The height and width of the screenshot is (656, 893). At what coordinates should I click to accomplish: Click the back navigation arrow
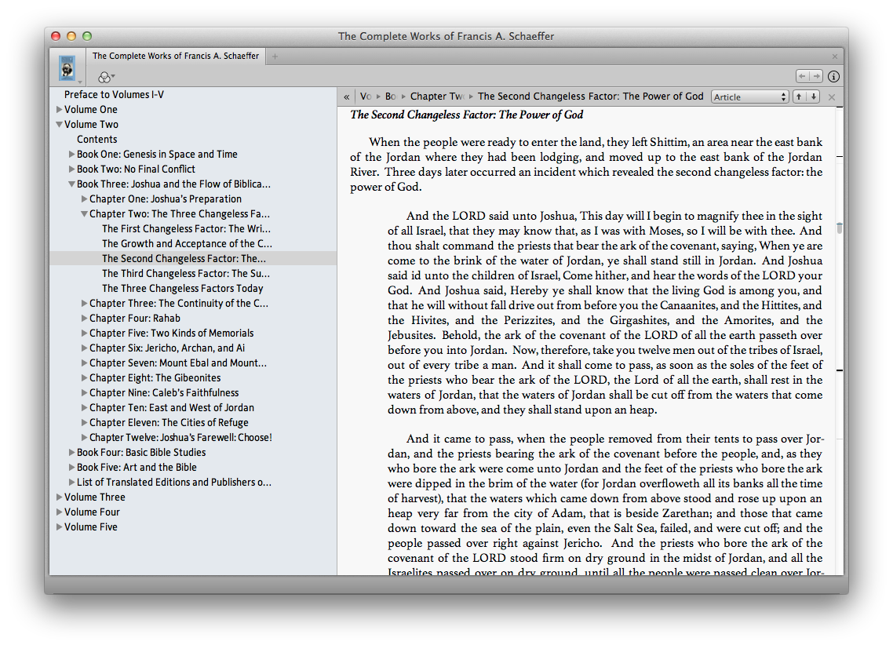click(803, 76)
